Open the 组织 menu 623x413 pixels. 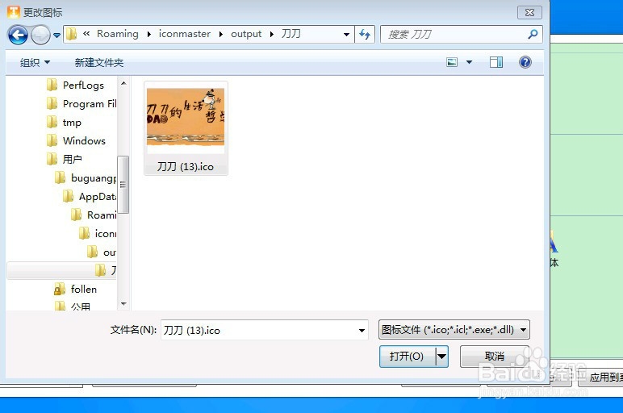35,62
